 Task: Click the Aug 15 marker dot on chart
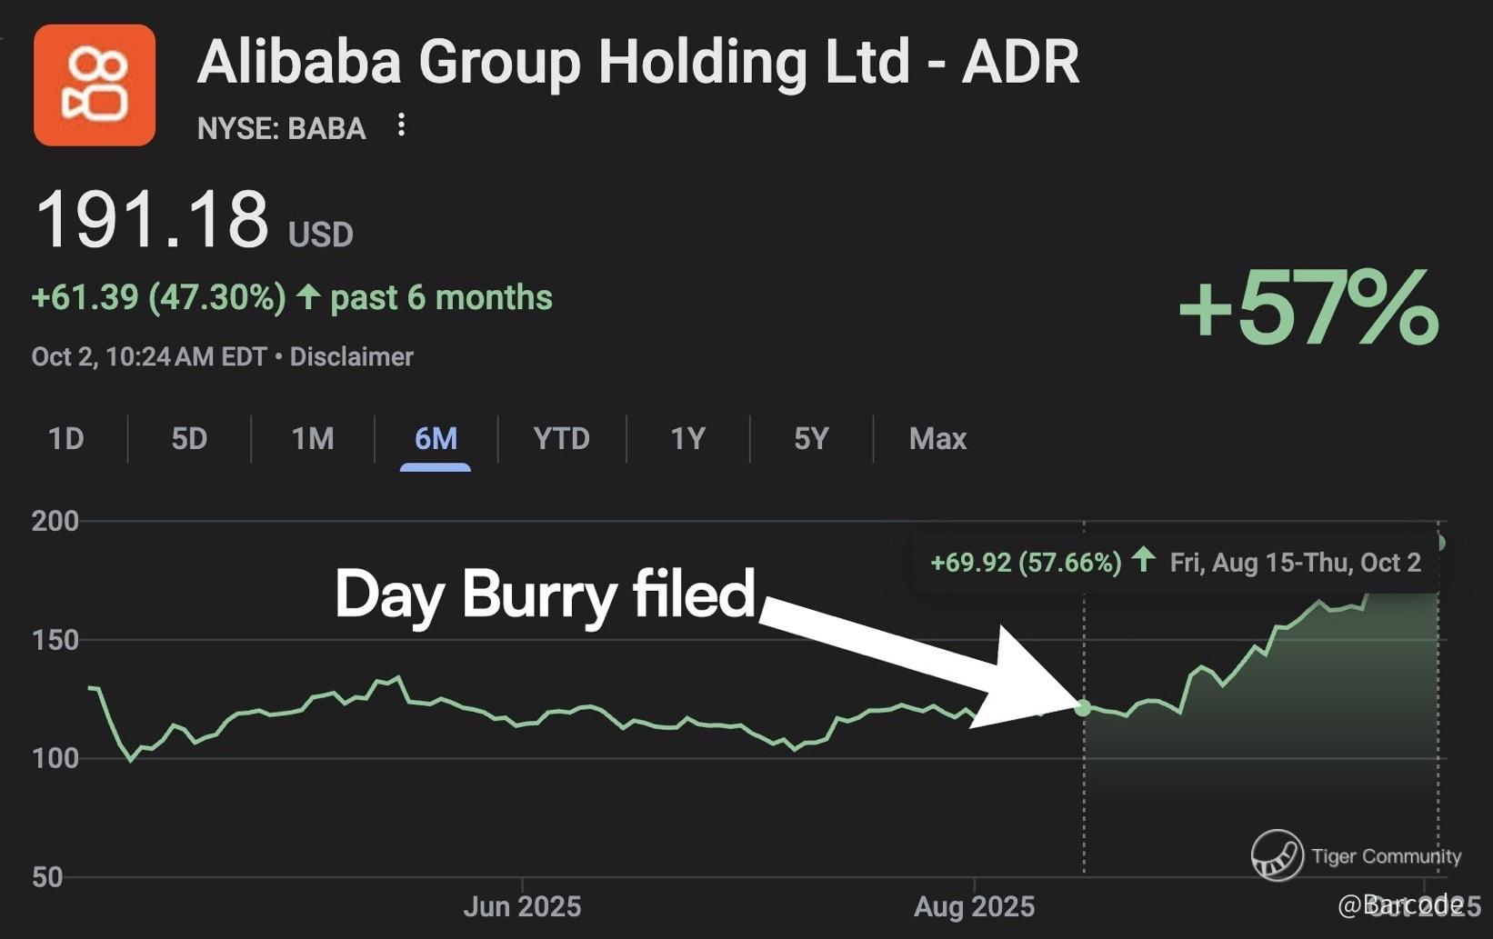(1083, 707)
